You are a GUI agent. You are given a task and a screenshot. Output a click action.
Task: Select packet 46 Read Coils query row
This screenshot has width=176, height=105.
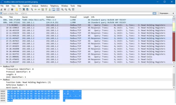point(86,57)
